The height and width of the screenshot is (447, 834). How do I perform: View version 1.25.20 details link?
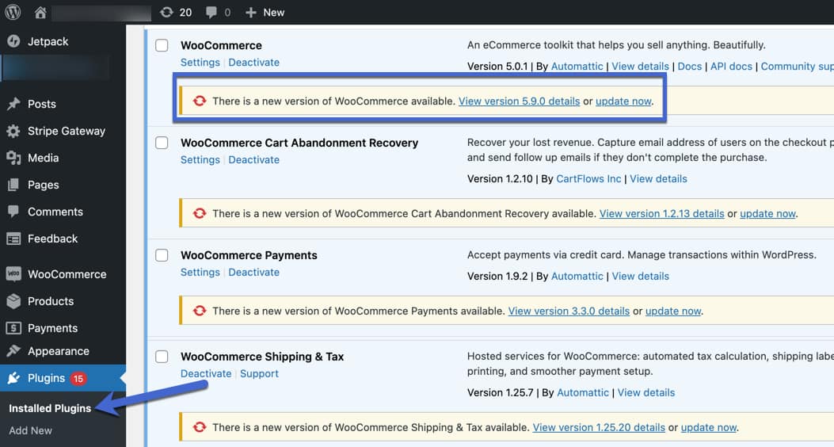point(599,427)
